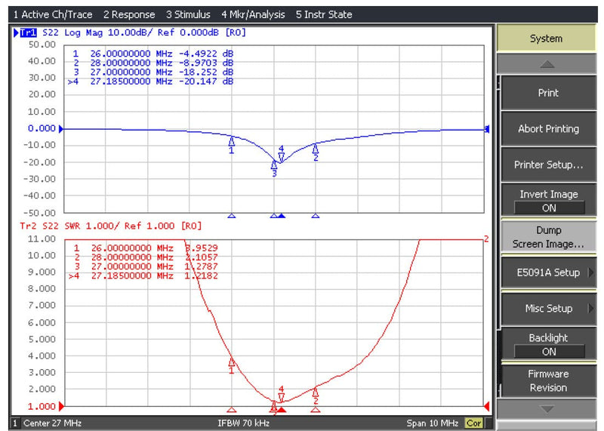This screenshot has height=431, width=604.
Task: Click red marker 1 axis triangle below SWR chart
Action: (232, 410)
